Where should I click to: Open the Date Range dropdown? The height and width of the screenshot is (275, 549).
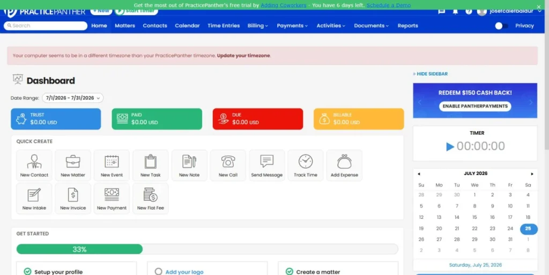(x=73, y=98)
